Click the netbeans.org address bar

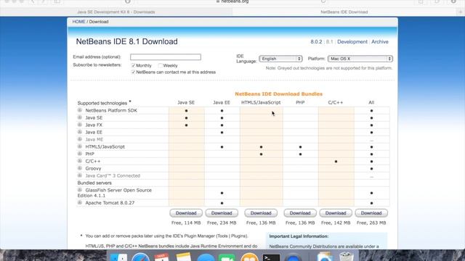232,1
